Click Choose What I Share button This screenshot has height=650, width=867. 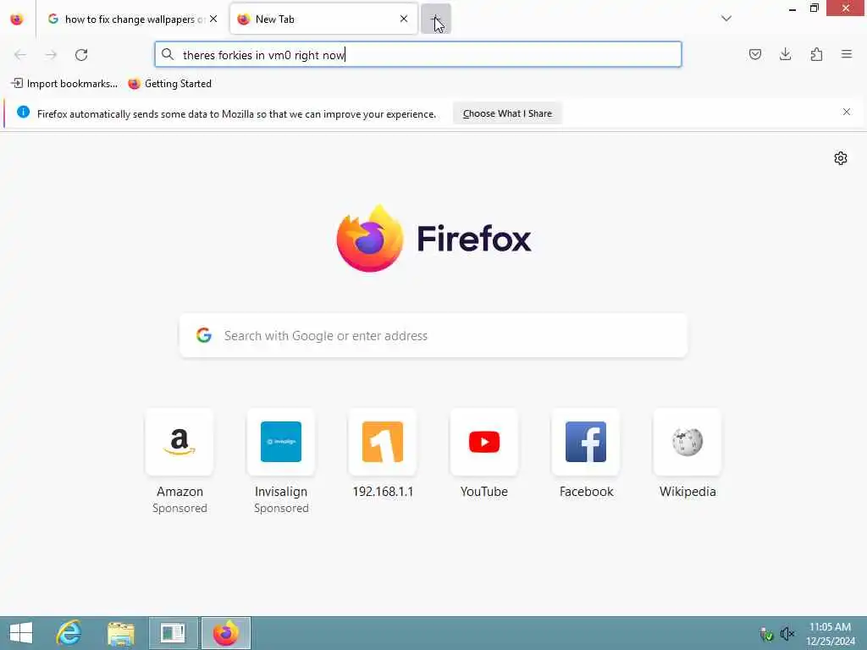(507, 113)
